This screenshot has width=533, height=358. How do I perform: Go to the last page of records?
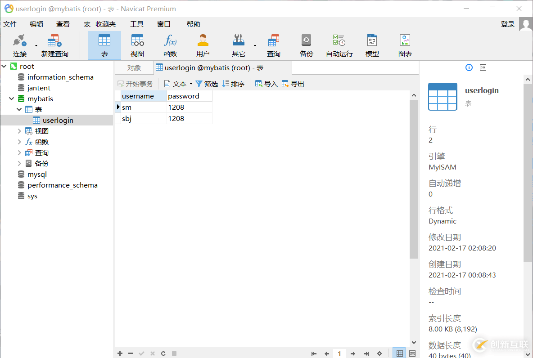[x=366, y=354]
